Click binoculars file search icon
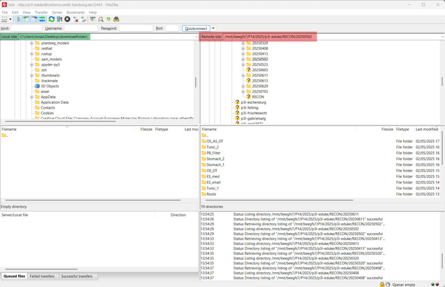Image resolution: width=445 pixels, height=287 pixels. coord(116,19)
